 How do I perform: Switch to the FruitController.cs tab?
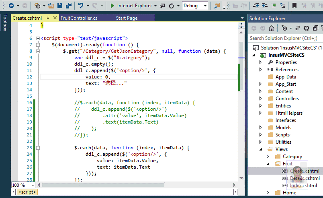click(x=79, y=18)
